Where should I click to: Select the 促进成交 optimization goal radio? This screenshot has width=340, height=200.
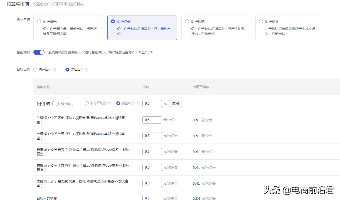click(261, 21)
